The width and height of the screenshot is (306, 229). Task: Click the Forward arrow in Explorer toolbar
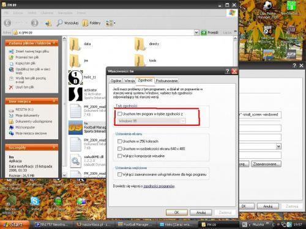click(x=34, y=23)
